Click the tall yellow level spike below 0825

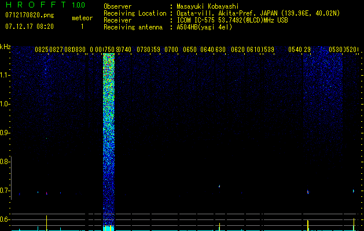pyautogui.click(x=47, y=223)
